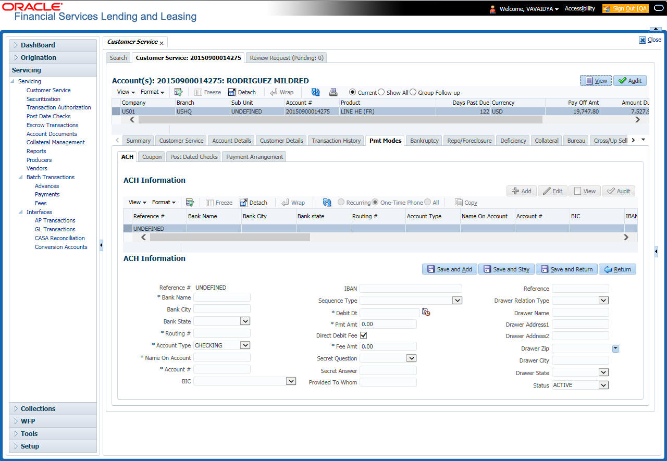Click Wrap in the ACH toolbar
Image resolution: width=667 pixels, height=461 pixels.
coord(293,203)
